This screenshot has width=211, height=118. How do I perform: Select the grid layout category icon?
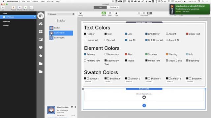point(41,31)
